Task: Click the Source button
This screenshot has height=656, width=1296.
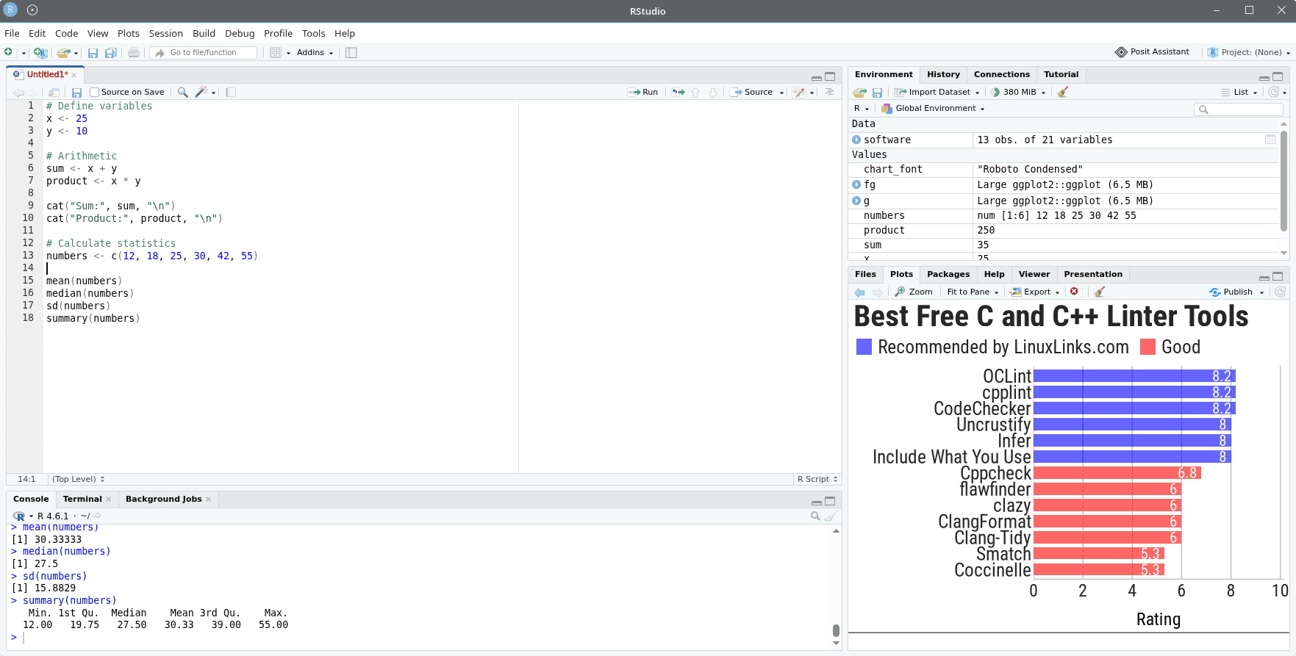Action: (751, 92)
